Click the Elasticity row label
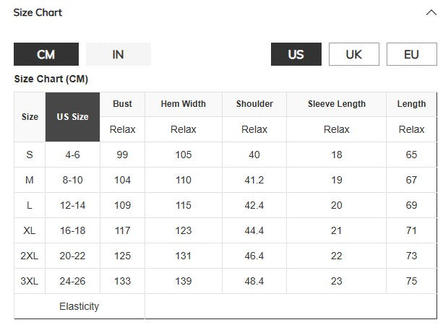443x325 pixels. 79,306
